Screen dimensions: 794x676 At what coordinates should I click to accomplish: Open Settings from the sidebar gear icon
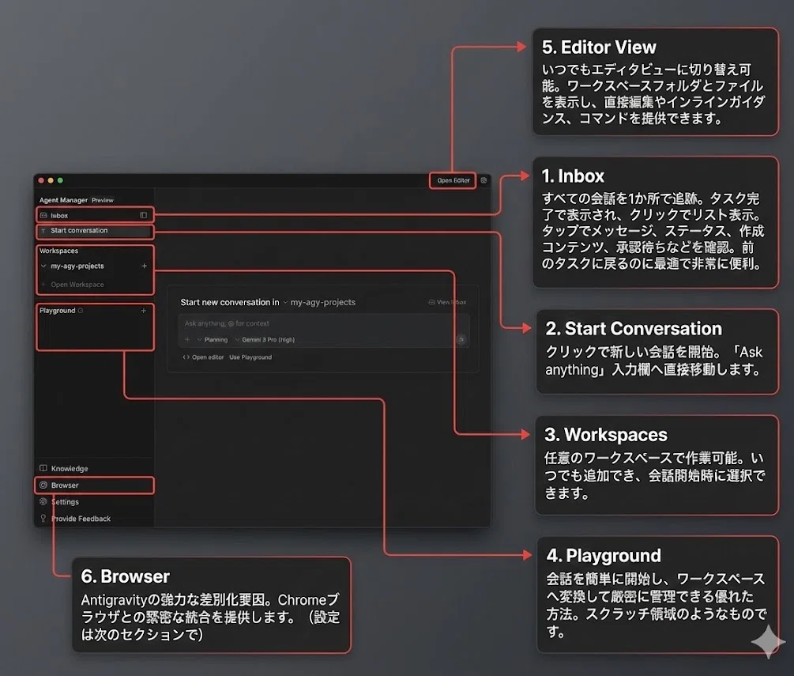point(43,502)
